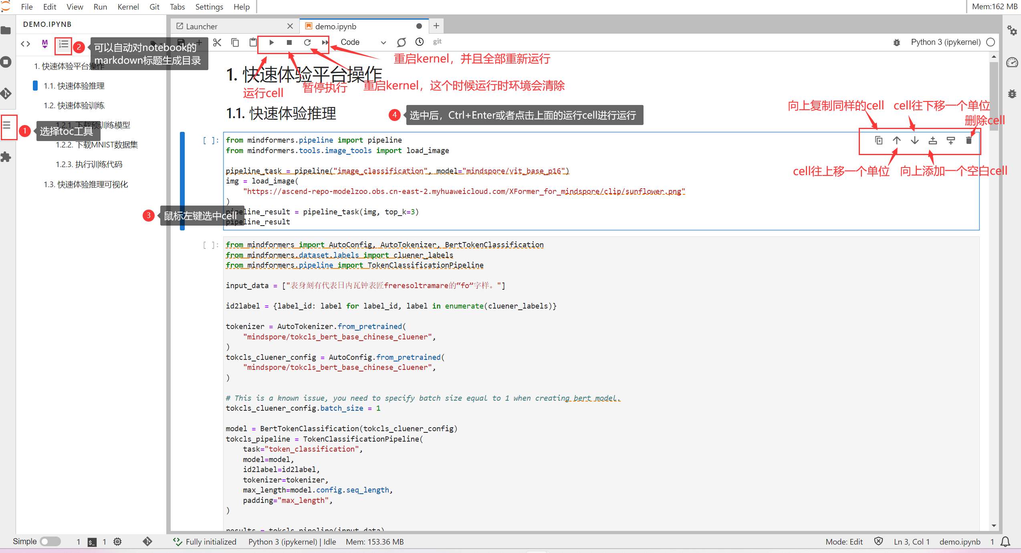Click the new tab plus button
The height and width of the screenshot is (553, 1021).
pos(436,26)
